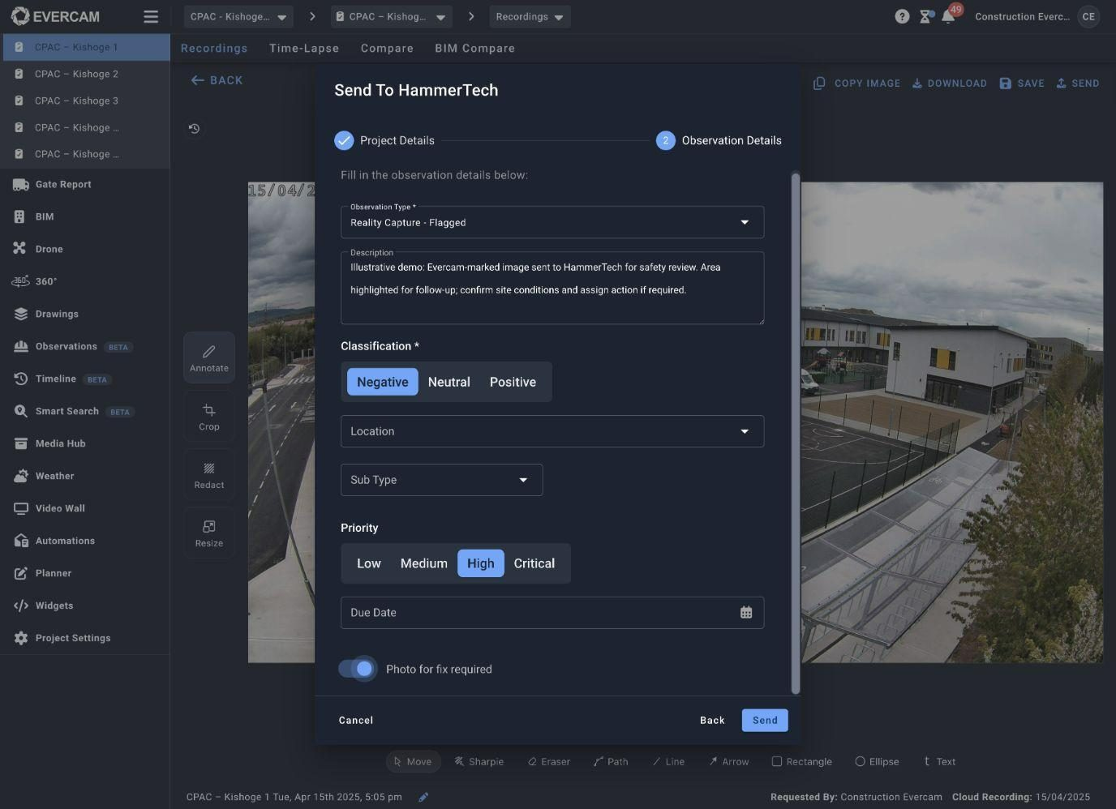This screenshot has width=1116, height=809.
Task: Choose the Path tool
Action: pos(611,761)
